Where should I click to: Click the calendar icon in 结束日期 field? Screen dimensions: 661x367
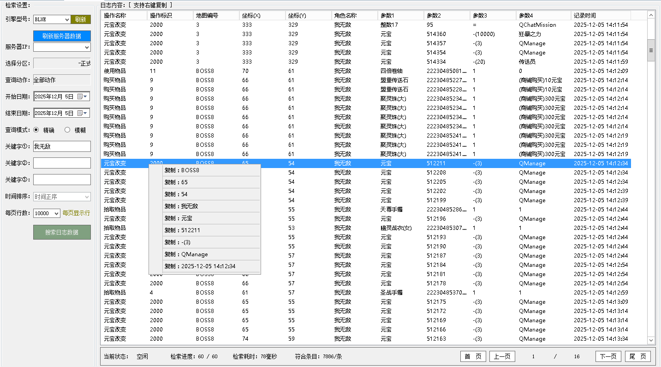(x=80, y=113)
